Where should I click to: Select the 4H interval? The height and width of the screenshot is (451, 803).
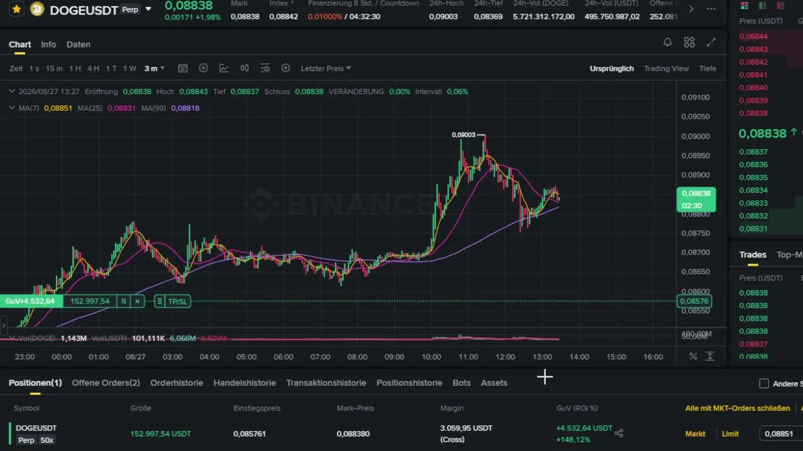pos(93,68)
